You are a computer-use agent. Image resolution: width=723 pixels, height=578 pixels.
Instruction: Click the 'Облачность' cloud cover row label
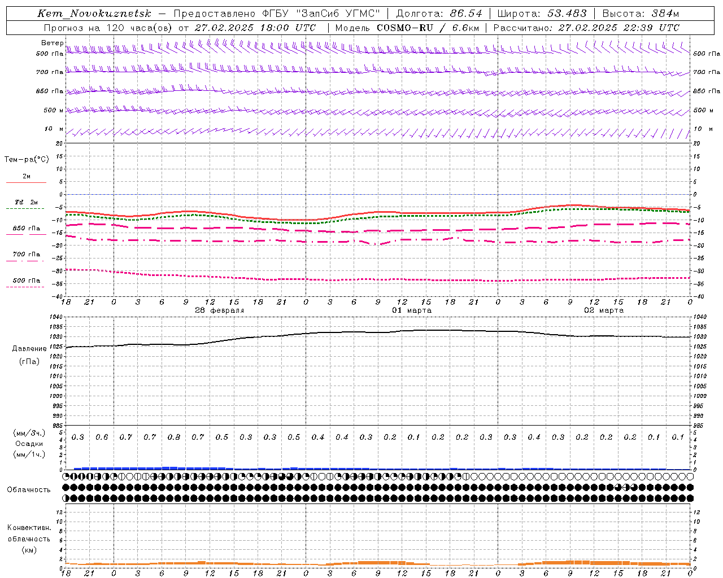(28, 490)
